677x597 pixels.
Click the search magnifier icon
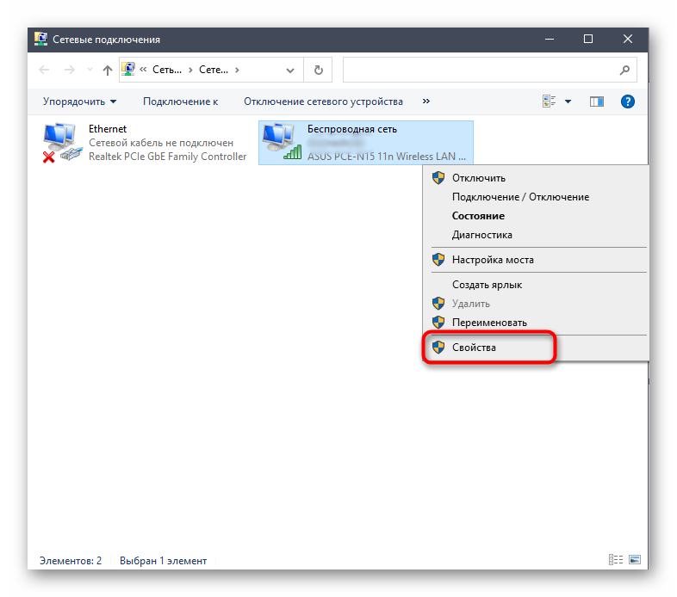point(624,70)
